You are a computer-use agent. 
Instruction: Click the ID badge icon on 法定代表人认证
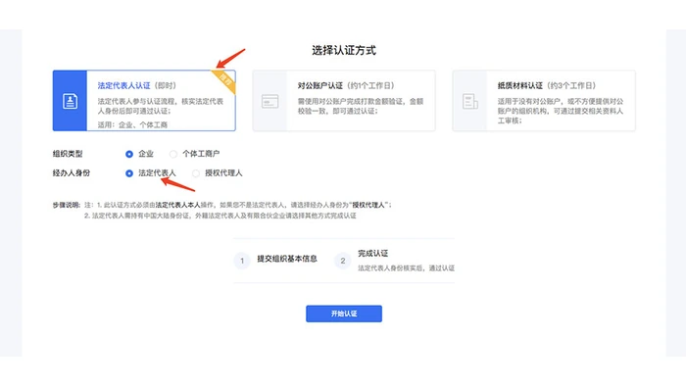tap(70, 101)
